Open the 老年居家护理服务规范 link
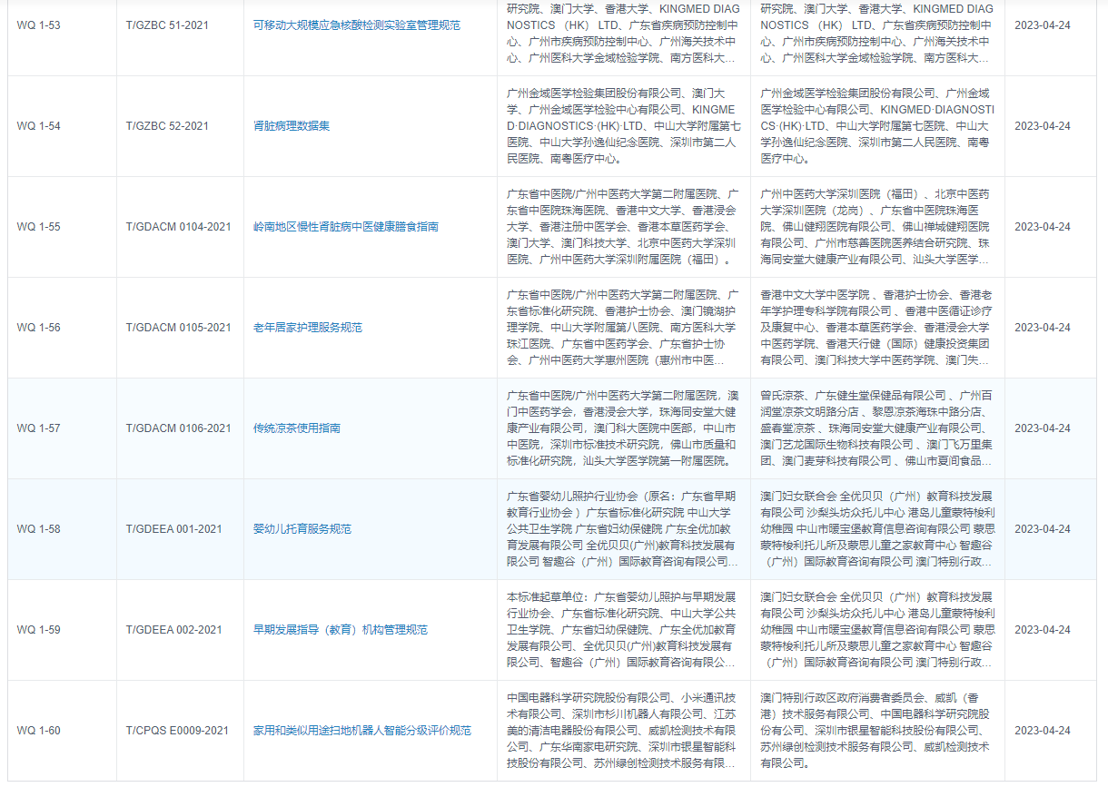1108x787 pixels. click(x=307, y=328)
